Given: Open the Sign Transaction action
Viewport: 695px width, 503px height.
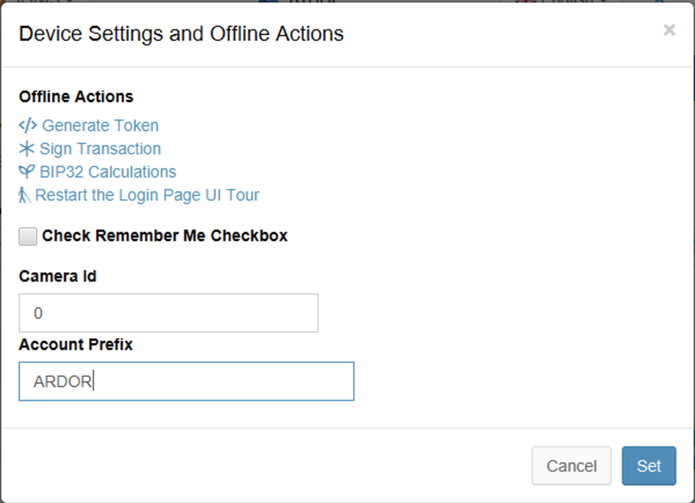Looking at the screenshot, I should coord(100,148).
